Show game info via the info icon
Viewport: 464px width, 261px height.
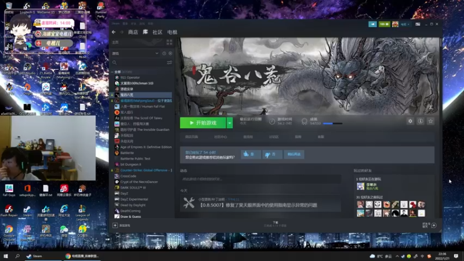pos(420,121)
